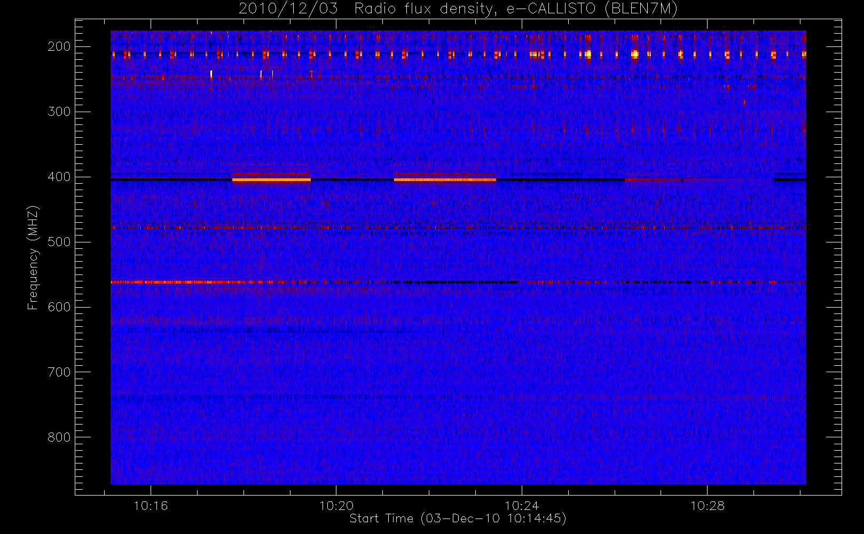Click the 10:20 time tick label
Image resolution: width=864 pixels, height=534 pixels.
tap(336, 506)
